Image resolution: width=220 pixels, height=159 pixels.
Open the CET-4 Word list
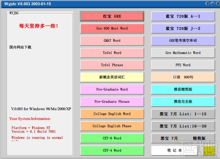point(112,150)
